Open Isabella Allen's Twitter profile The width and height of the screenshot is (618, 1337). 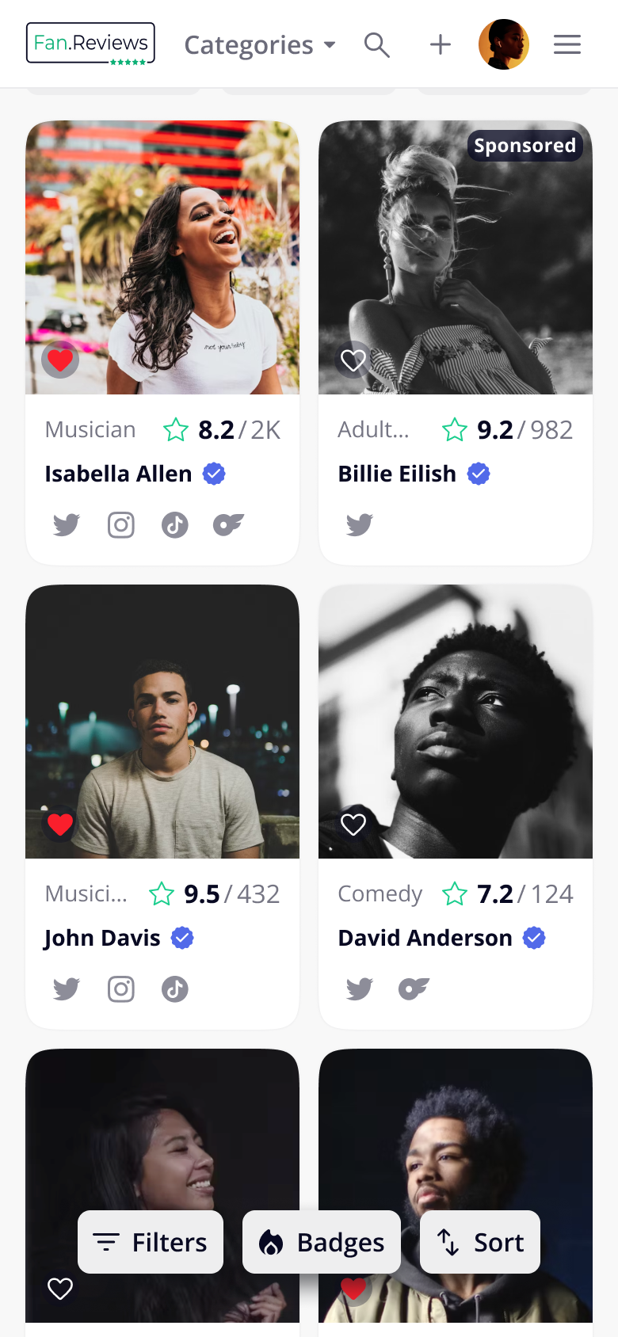pos(67,524)
